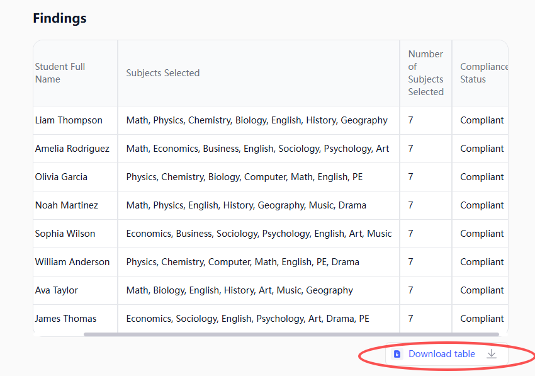Select Sophia Wilson's subjects list cell
Screen dimensions: 535x376
point(258,234)
